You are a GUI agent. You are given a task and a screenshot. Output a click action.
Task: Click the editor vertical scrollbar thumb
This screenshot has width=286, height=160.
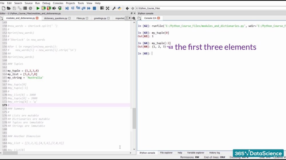pyautogui.click(x=134, y=118)
